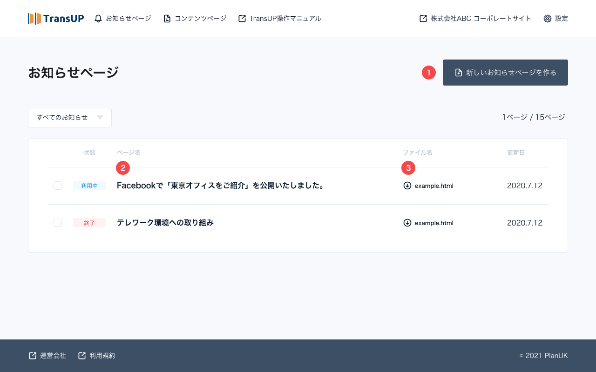Click file-plus icon on the new page button

tap(459, 73)
